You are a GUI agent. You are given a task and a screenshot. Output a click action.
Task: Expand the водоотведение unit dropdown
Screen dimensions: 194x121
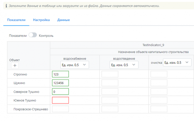[x=124, y=64]
